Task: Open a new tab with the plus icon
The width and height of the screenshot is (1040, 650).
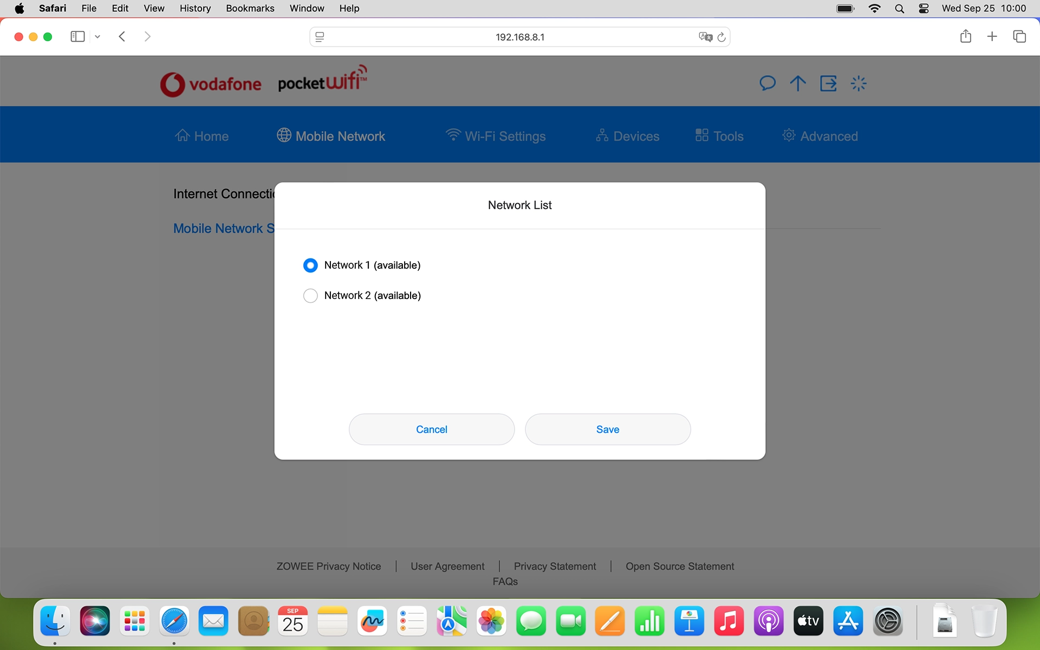Action: [x=992, y=36]
